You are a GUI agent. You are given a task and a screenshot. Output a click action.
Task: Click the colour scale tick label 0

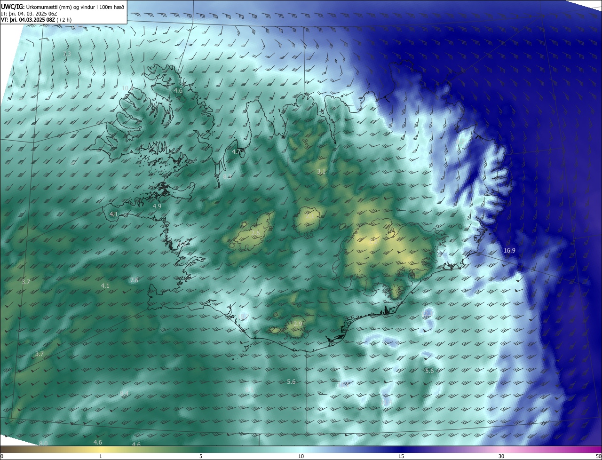click(1, 456)
